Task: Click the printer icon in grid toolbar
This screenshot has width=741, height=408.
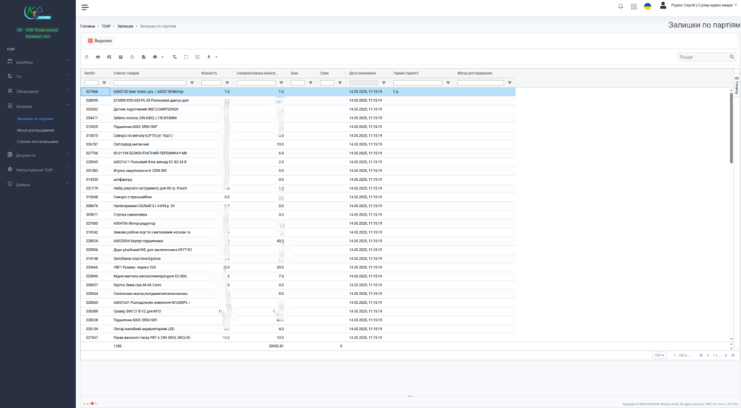Action: 155,56
